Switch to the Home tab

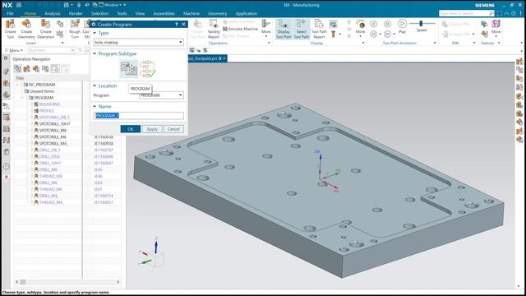click(30, 13)
